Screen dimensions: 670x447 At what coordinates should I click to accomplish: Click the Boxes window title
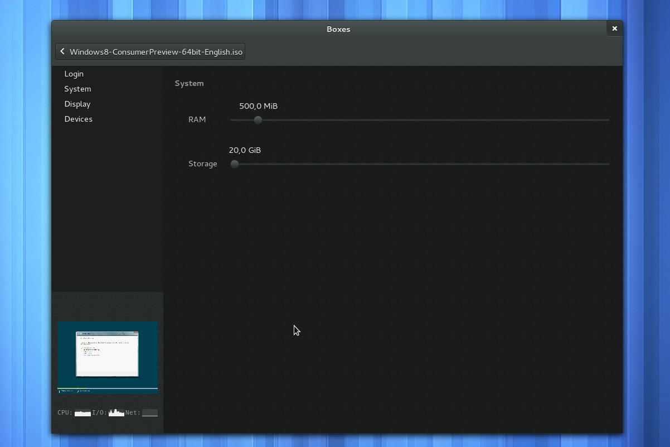(x=338, y=29)
